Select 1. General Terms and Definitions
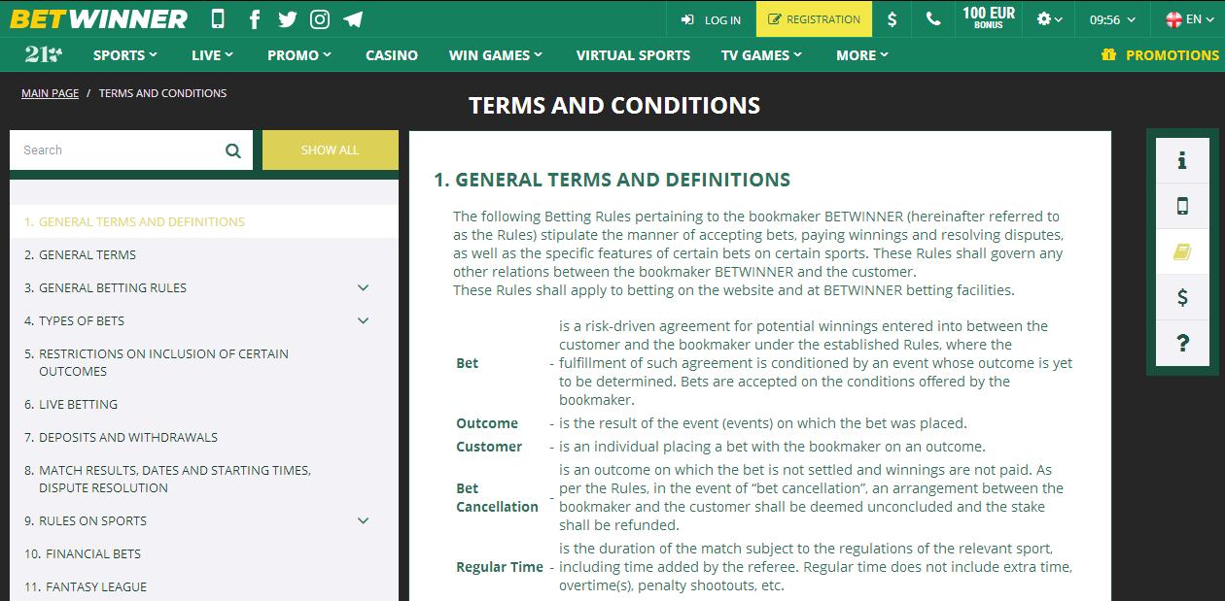Image resolution: width=1225 pixels, height=601 pixels. (x=204, y=221)
